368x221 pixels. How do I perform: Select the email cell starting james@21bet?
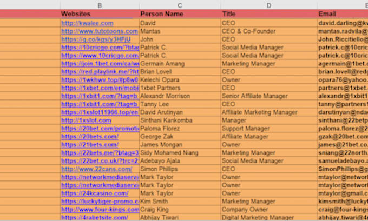tap(343, 144)
